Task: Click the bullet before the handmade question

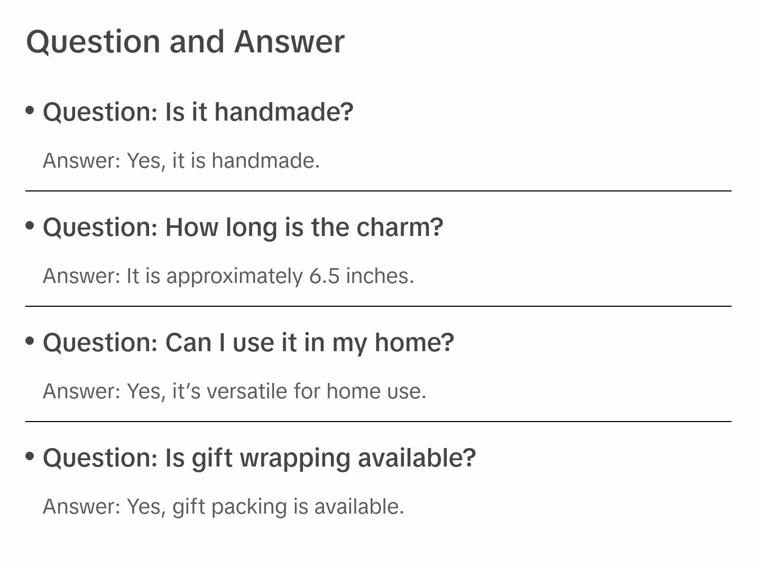Action: pos(30,110)
